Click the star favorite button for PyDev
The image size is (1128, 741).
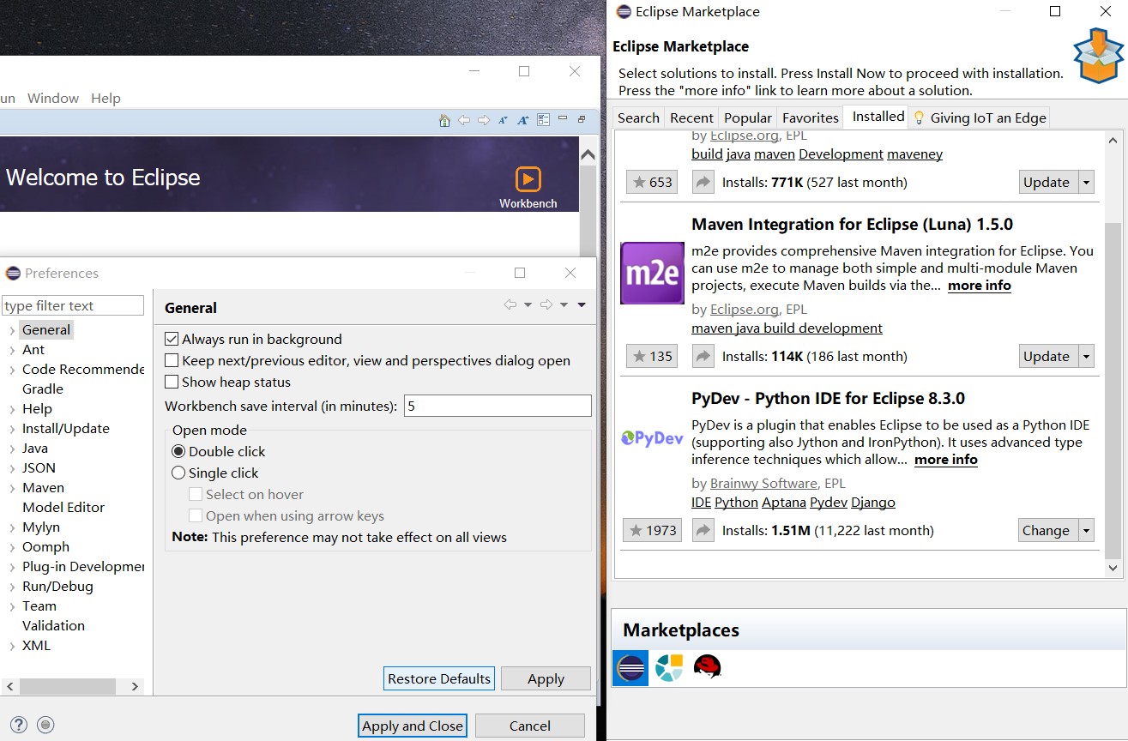[652, 530]
